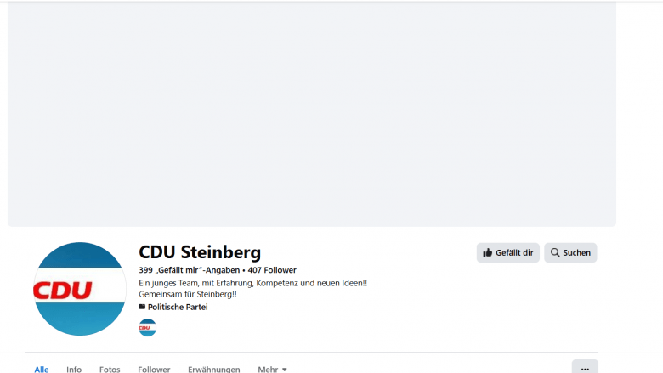View the 407 Follower link
663x373 pixels.
[x=272, y=270]
